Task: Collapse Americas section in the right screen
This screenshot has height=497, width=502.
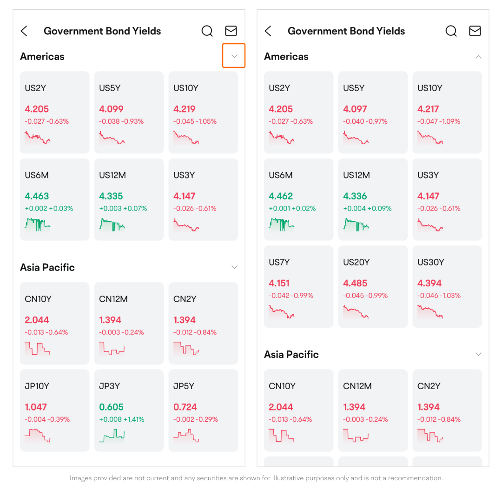Action: tap(478, 57)
